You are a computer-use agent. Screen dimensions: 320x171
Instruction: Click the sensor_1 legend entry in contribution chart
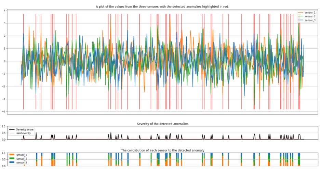click(18, 155)
